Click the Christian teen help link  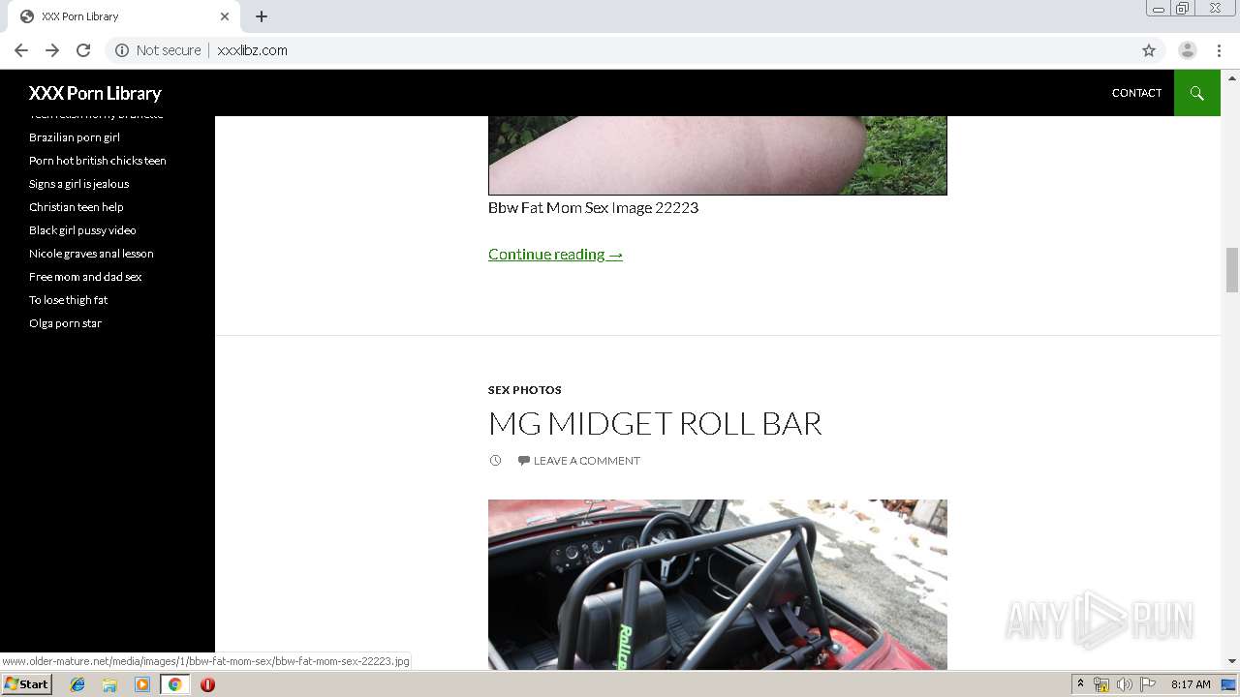point(77,207)
